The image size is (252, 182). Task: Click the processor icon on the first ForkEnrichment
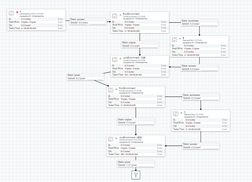click(114, 15)
